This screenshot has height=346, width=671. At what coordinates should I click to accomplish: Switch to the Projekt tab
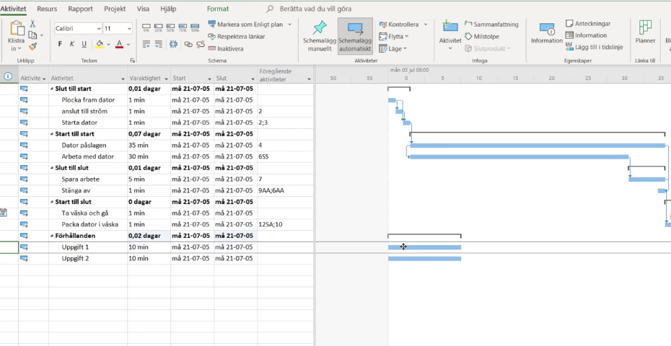(115, 9)
